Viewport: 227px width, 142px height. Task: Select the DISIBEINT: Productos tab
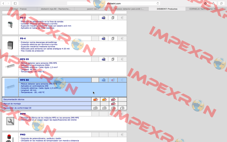167,9
